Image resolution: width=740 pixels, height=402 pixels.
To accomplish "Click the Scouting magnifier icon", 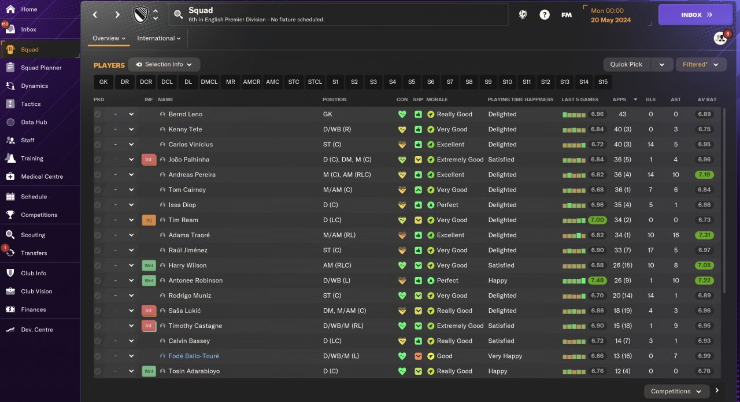I will [x=10, y=235].
